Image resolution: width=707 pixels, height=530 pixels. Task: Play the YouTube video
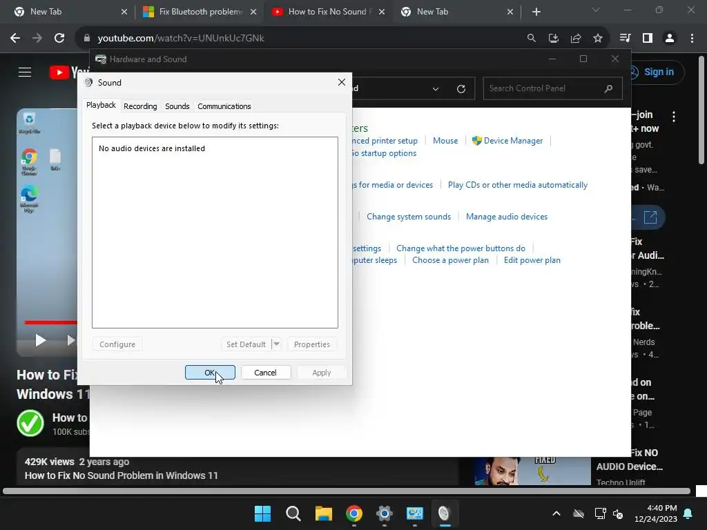click(41, 341)
